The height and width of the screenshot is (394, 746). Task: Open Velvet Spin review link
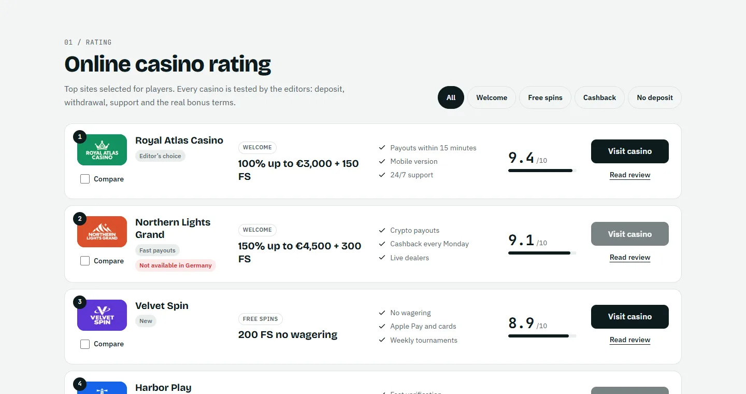pyautogui.click(x=630, y=340)
